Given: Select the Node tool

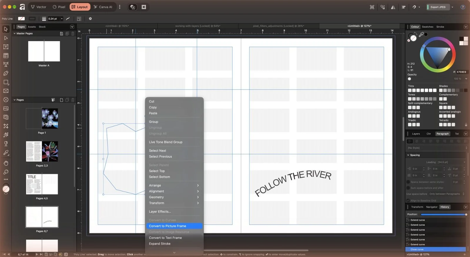Looking at the screenshot, I should [6, 38].
